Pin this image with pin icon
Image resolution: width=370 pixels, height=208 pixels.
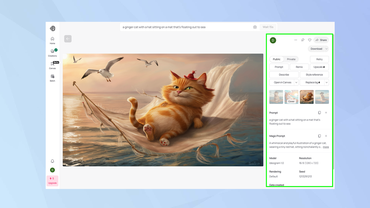pos(303,40)
